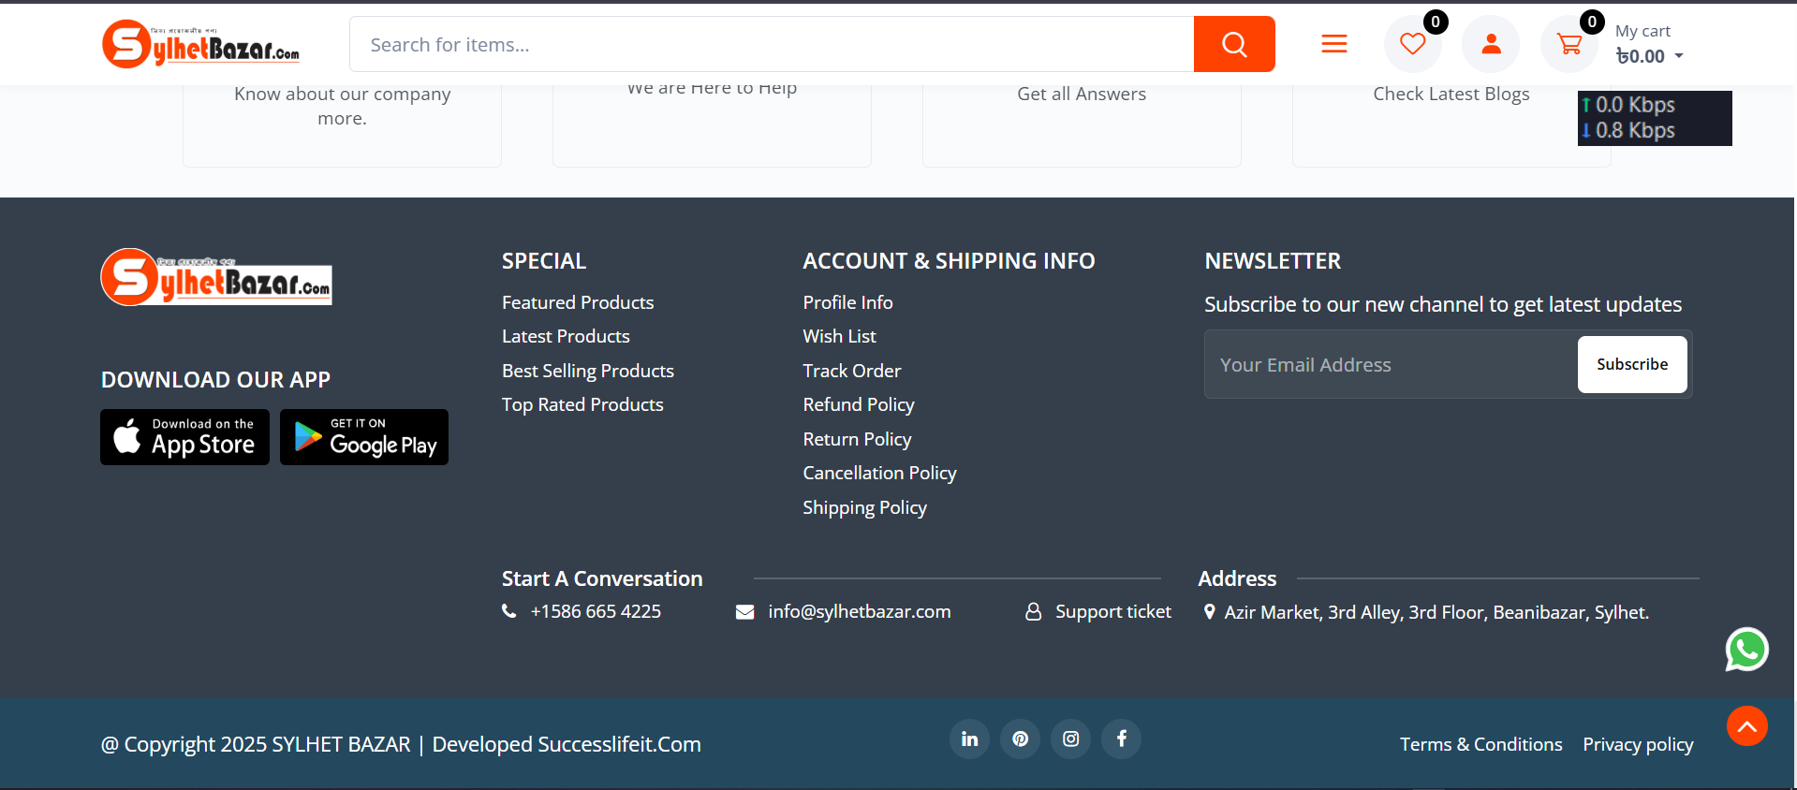Viewport: 1797px width, 790px height.
Task: Click the orange search magnifier button
Action: pos(1233,44)
